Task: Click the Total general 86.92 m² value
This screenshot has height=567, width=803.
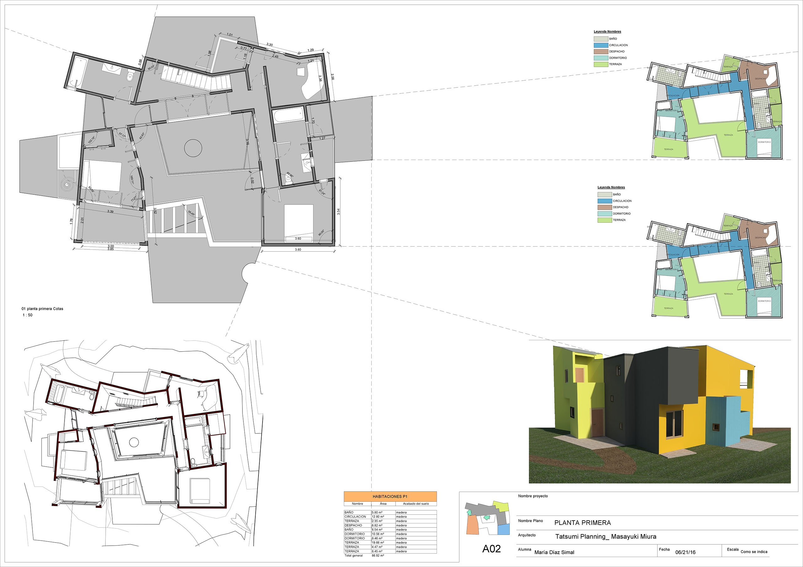Action: click(378, 555)
